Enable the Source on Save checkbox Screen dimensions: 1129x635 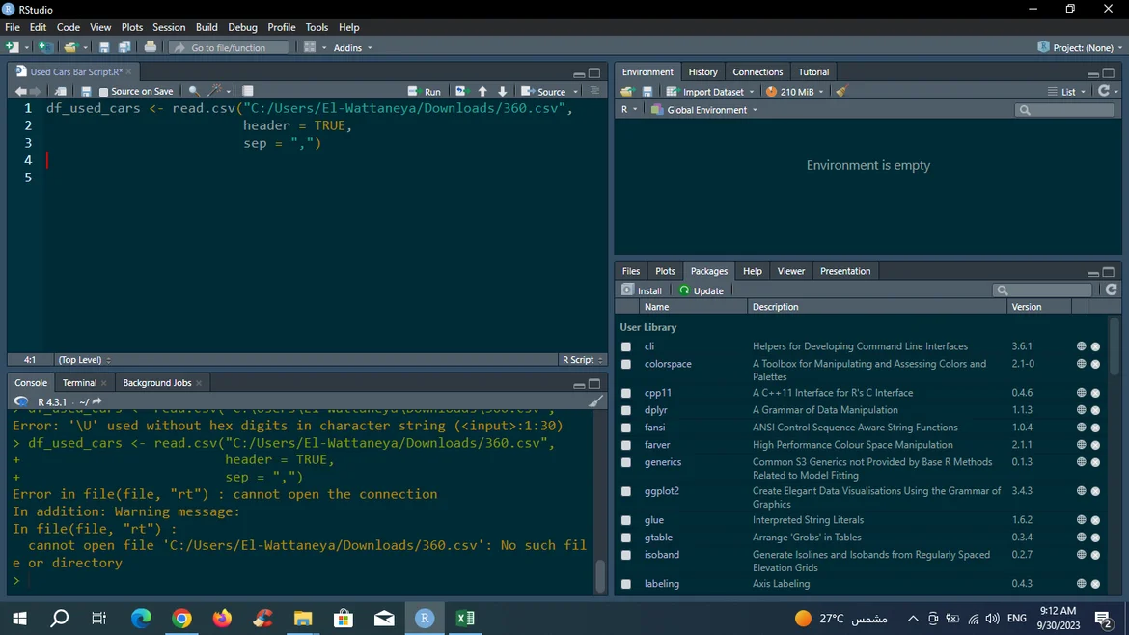(104, 92)
